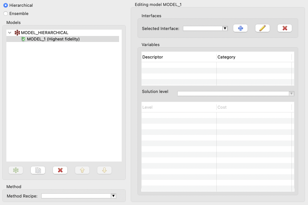Click the add new model asterisk button

click(x=16, y=170)
